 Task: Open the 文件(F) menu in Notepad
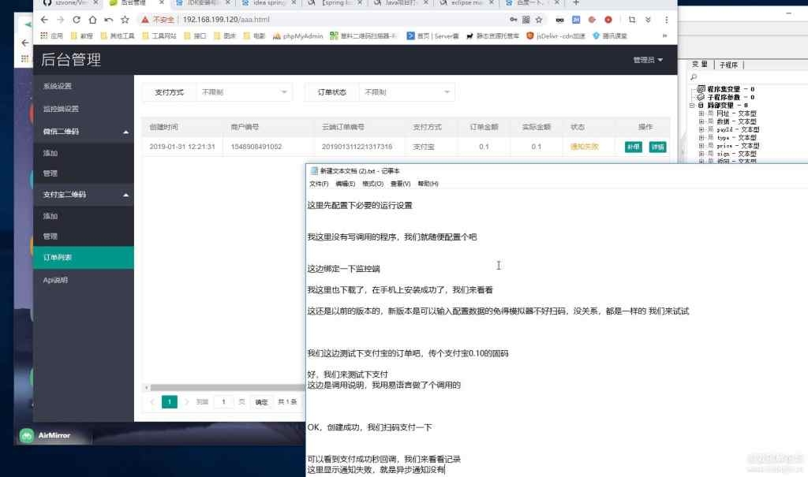click(x=319, y=184)
